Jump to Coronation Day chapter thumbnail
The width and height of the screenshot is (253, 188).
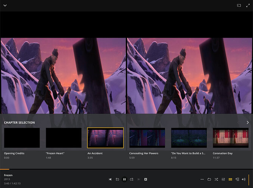[x=231, y=138]
